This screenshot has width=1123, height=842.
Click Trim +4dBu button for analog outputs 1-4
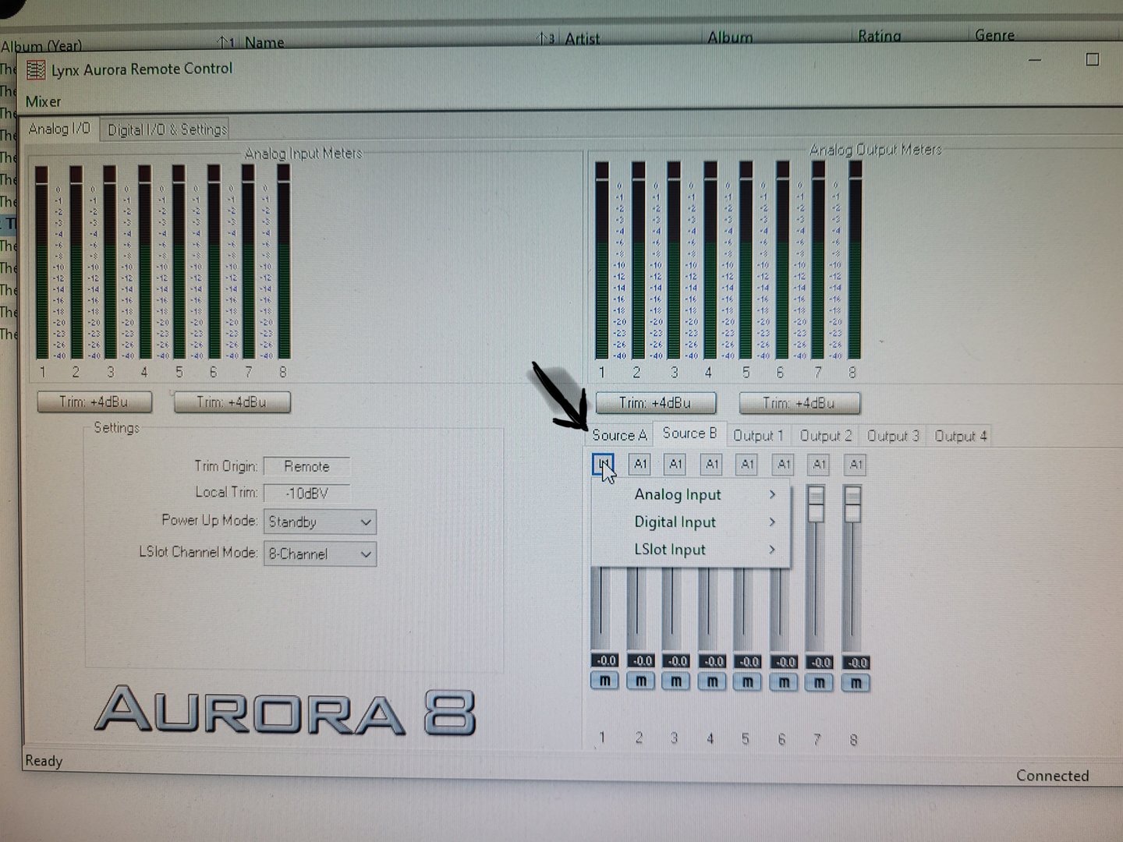(655, 403)
